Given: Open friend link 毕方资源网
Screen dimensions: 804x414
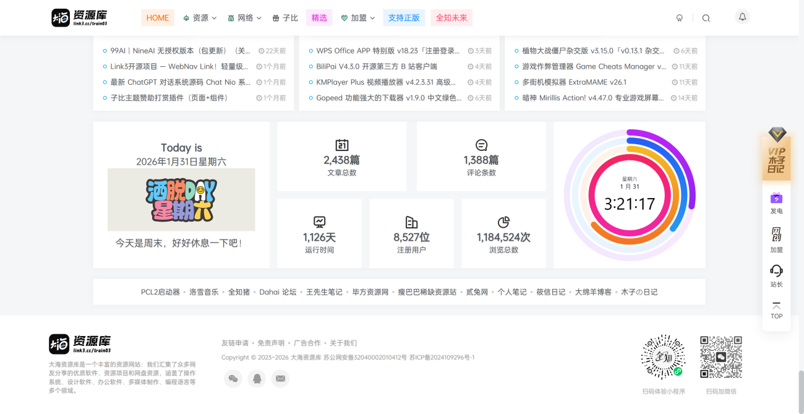Looking at the screenshot, I should tap(370, 292).
